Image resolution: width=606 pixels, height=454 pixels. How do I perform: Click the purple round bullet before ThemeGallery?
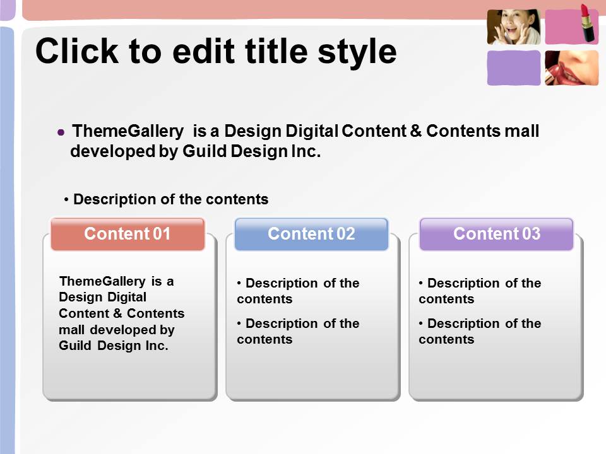(61, 133)
